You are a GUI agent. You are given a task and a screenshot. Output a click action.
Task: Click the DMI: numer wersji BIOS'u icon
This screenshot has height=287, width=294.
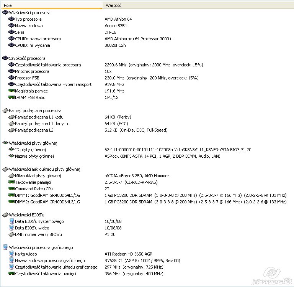coord(11,234)
